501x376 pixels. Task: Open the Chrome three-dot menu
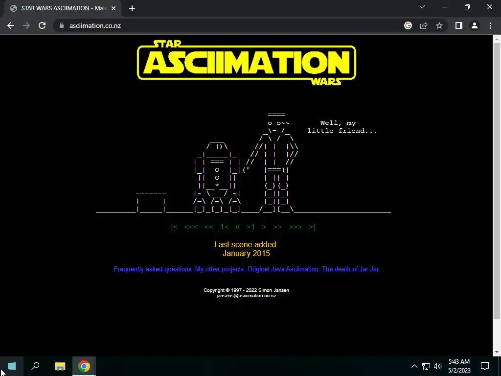click(490, 25)
